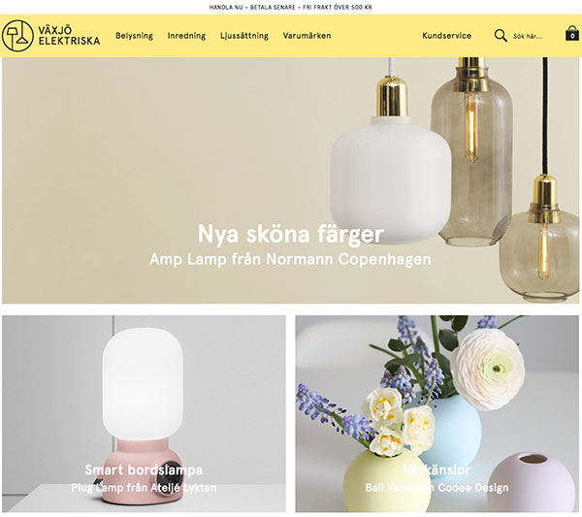Open the 'Nya sköna färger' hero heading

[291, 234]
